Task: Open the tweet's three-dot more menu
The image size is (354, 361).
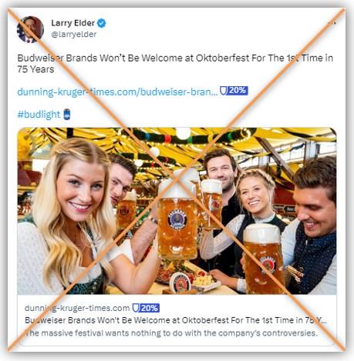Action: click(x=332, y=23)
